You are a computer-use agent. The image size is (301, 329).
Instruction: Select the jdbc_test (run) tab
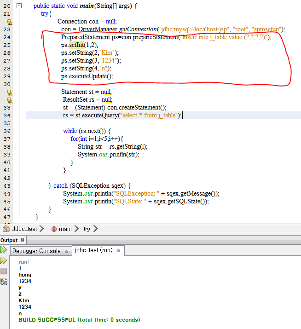point(93,251)
